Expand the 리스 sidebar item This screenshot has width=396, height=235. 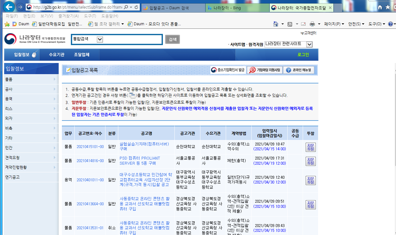click(31, 109)
